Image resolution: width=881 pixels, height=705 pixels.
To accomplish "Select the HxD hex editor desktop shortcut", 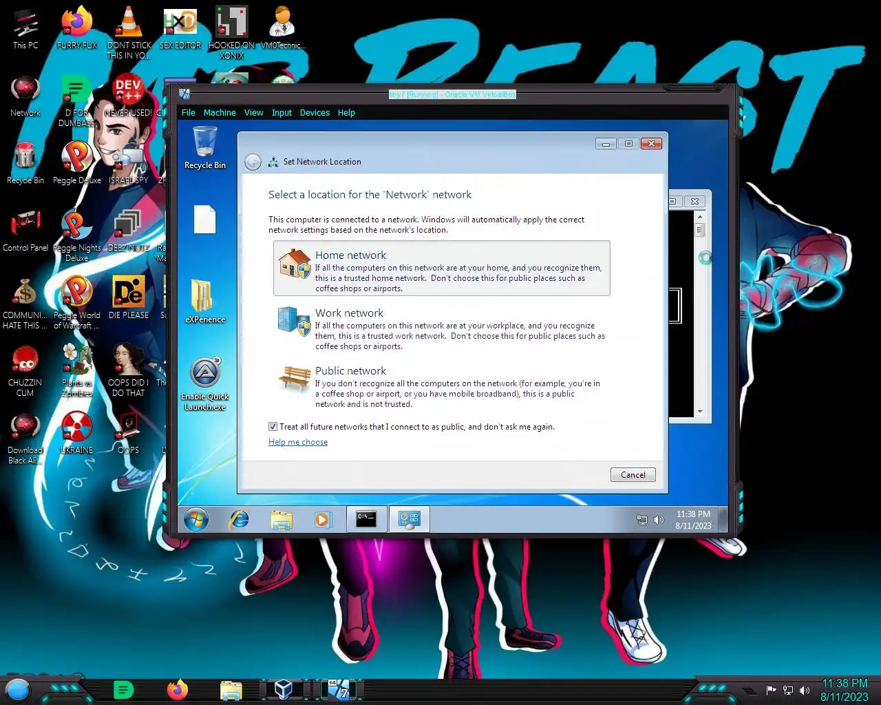I will [180, 29].
